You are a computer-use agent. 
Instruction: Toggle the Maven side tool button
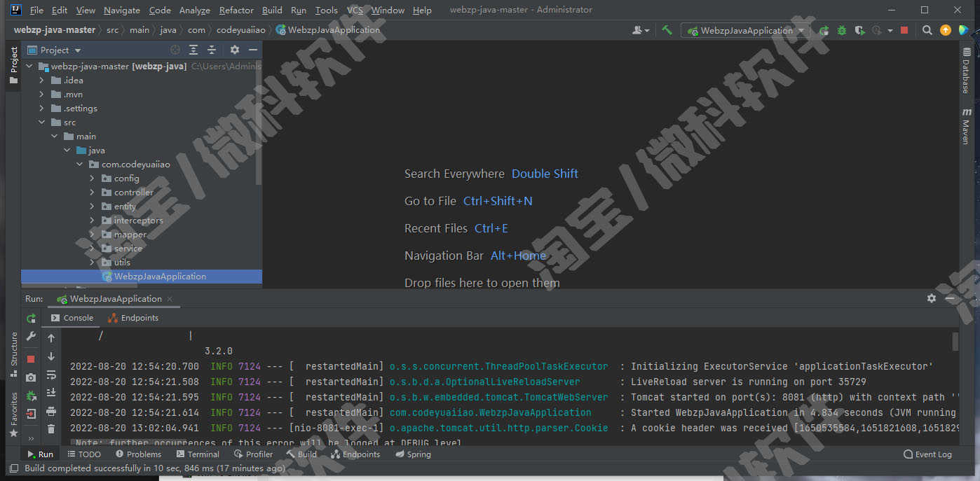[x=967, y=126]
